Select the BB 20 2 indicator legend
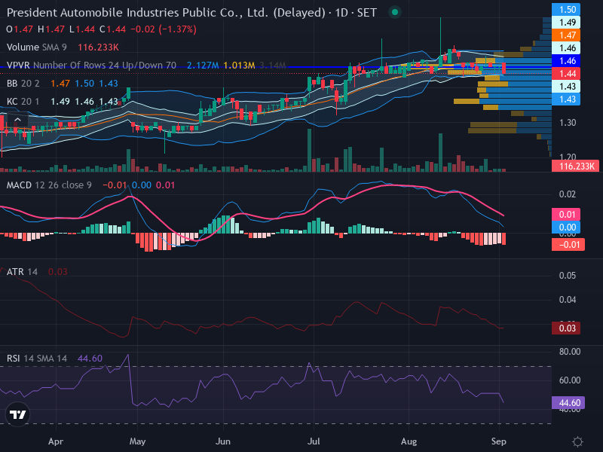Viewport: 603px width, 452px height. [23, 84]
